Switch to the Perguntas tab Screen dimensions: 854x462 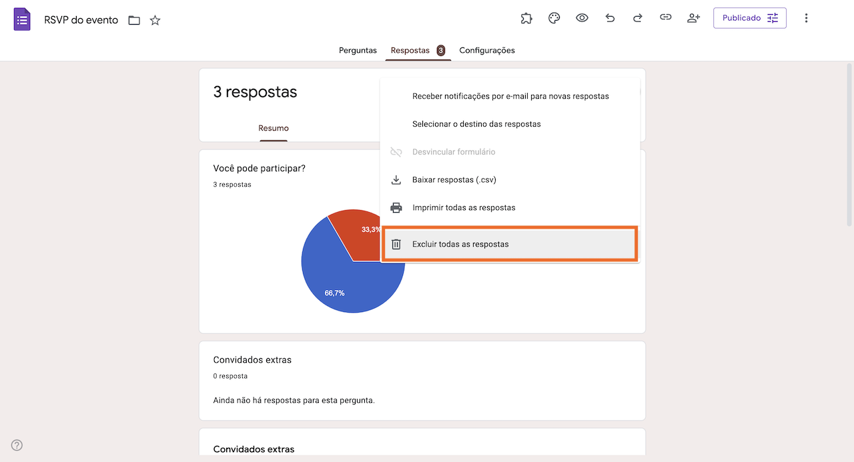(358, 50)
